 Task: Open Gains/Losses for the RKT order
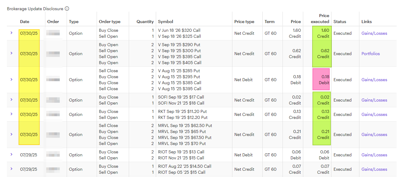[374, 114]
